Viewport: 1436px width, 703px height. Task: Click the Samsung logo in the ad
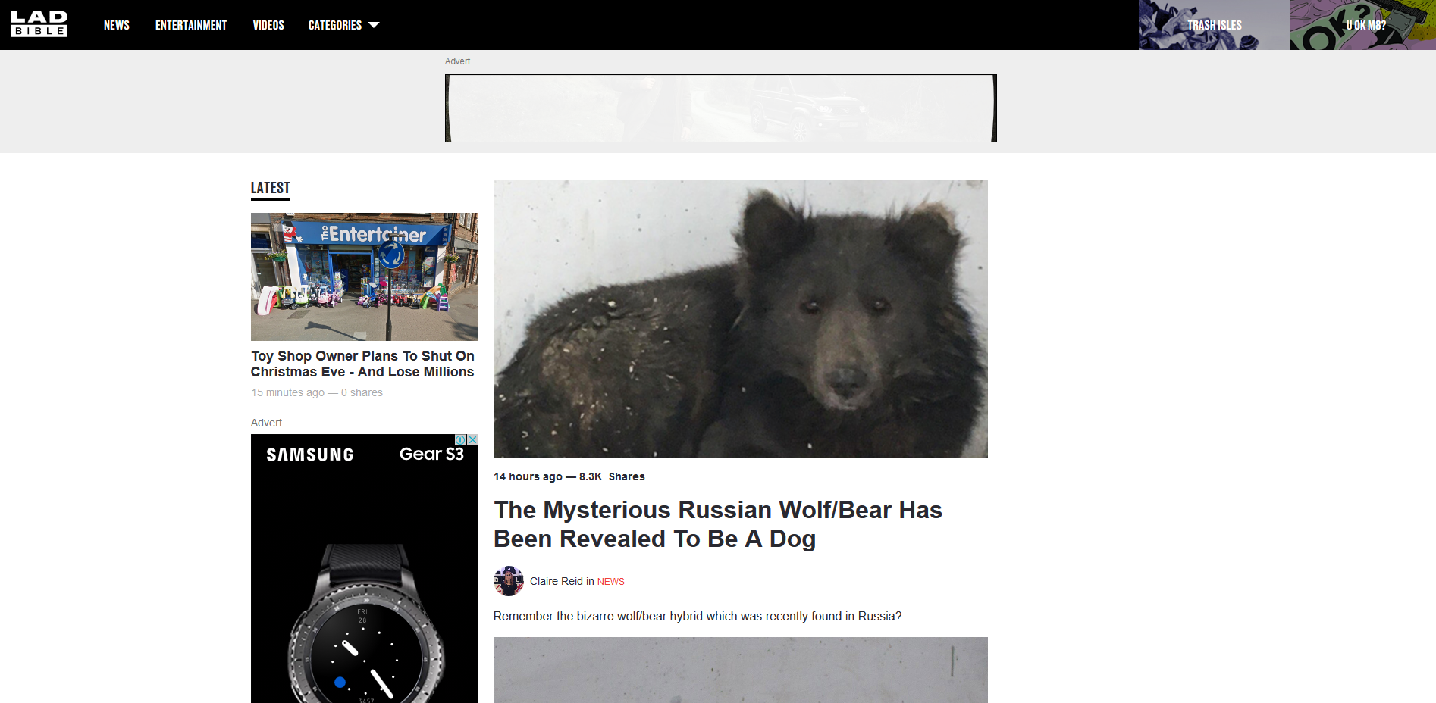pyautogui.click(x=310, y=455)
